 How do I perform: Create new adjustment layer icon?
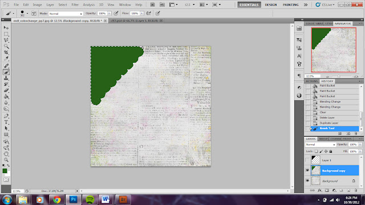click(x=334, y=190)
